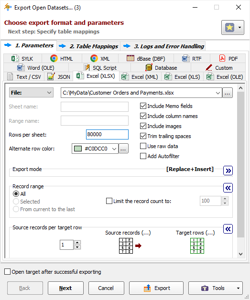Focus the Rows per sheet field
The width and height of the screenshot is (250, 300).
pos(107,135)
